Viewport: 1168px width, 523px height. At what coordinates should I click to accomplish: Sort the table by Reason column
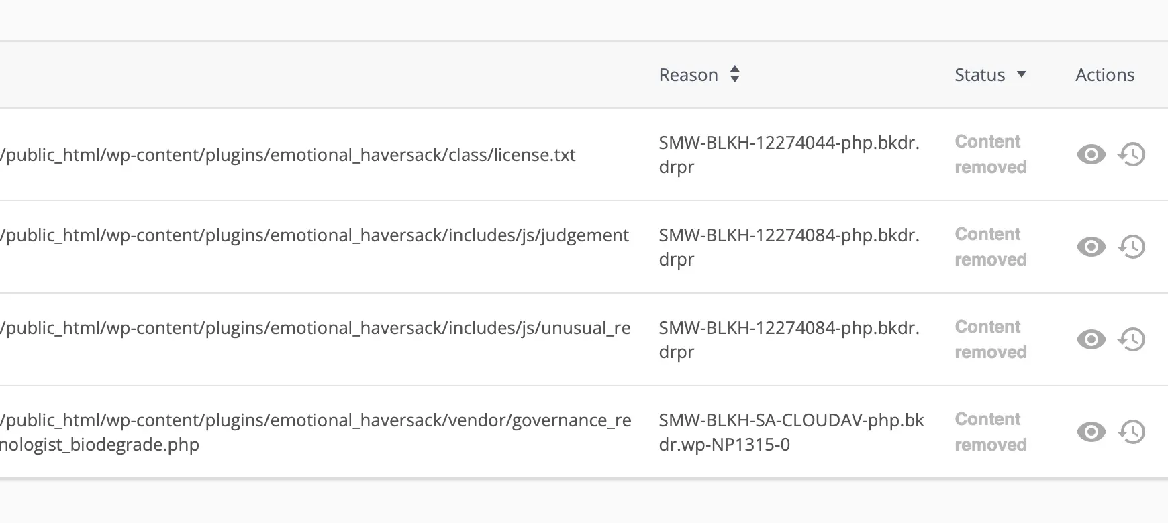[x=688, y=75]
